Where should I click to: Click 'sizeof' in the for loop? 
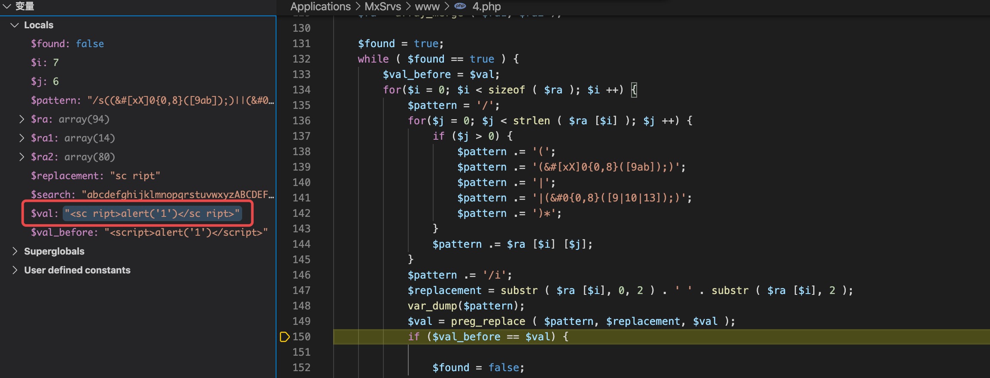coord(507,90)
